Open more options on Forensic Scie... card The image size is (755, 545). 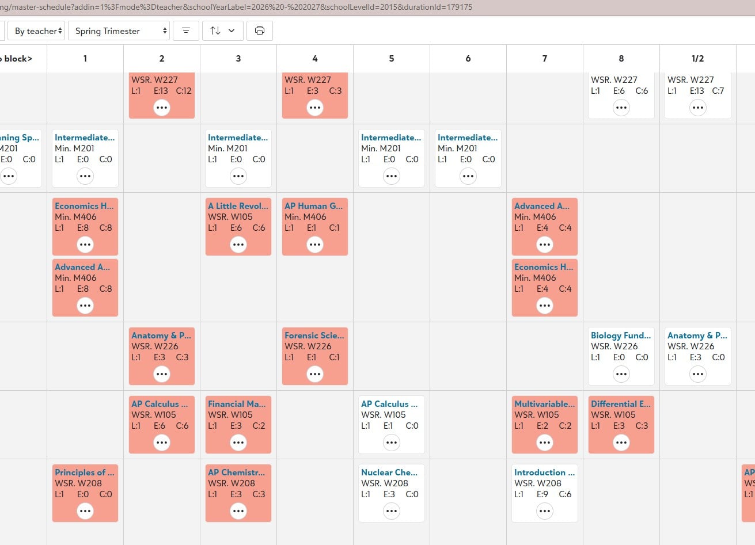point(315,374)
